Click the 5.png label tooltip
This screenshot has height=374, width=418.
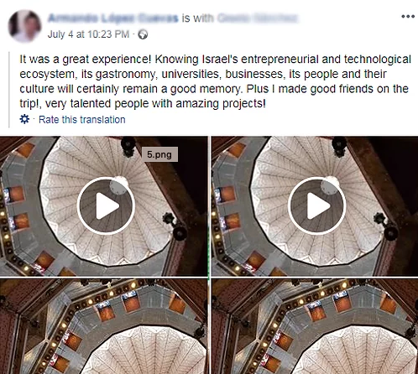click(x=159, y=154)
